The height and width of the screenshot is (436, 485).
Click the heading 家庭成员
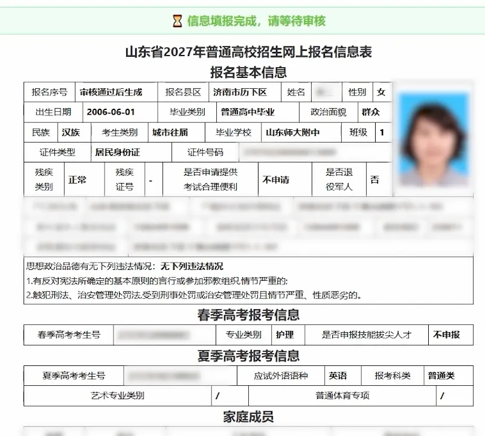[x=248, y=417]
